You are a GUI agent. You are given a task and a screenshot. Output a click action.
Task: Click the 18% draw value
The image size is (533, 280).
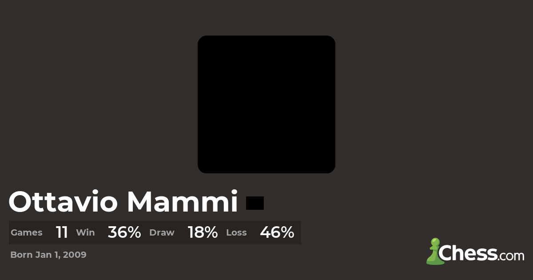point(203,232)
